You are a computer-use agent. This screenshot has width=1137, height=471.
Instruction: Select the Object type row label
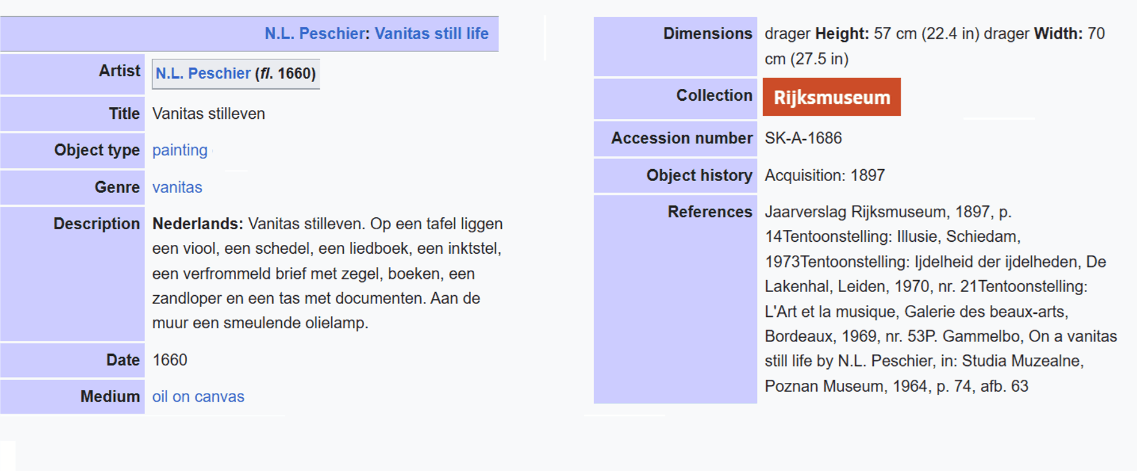tap(97, 150)
